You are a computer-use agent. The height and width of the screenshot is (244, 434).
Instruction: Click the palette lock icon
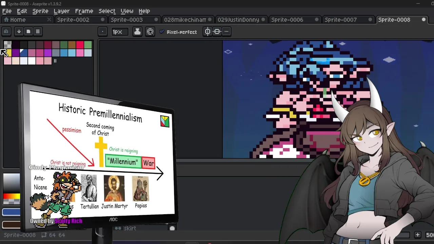pos(6,32)
